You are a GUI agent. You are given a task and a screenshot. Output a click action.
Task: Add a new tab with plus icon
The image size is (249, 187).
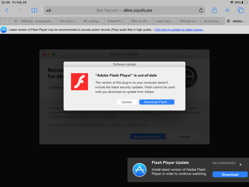(x=227, y=10)
